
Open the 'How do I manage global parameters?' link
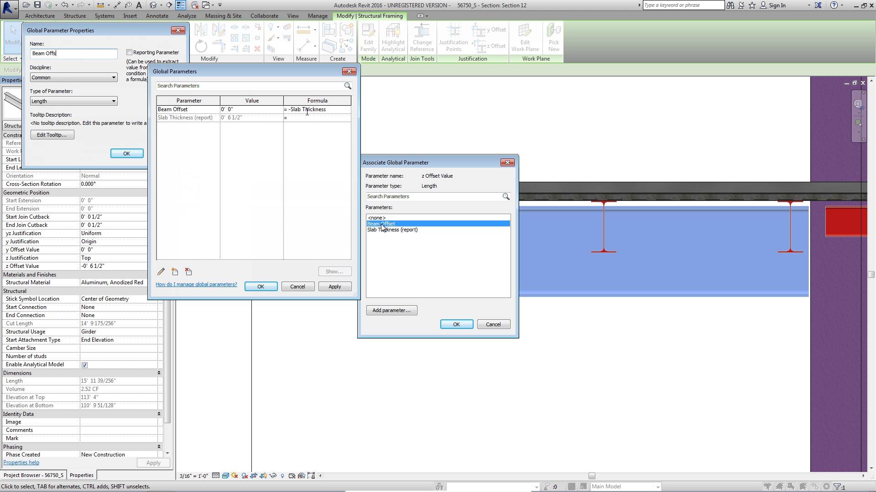point(196,284)
